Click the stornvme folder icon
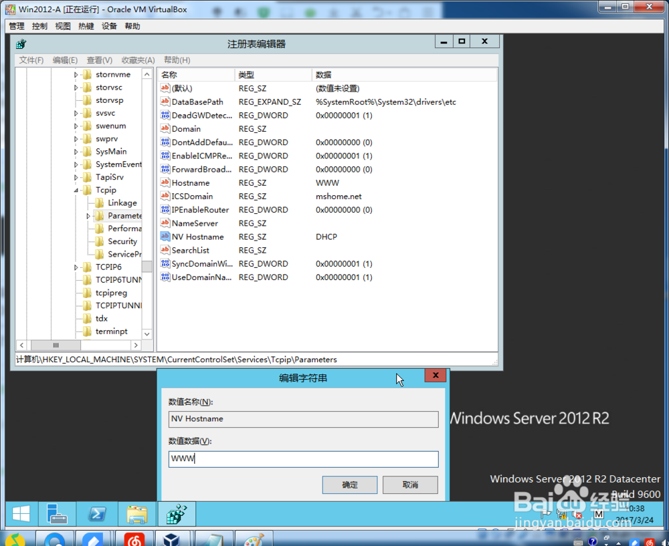Image resolution: width=669 pixels, height=546 pixels. pyautogui.click(x=88, y=75)
